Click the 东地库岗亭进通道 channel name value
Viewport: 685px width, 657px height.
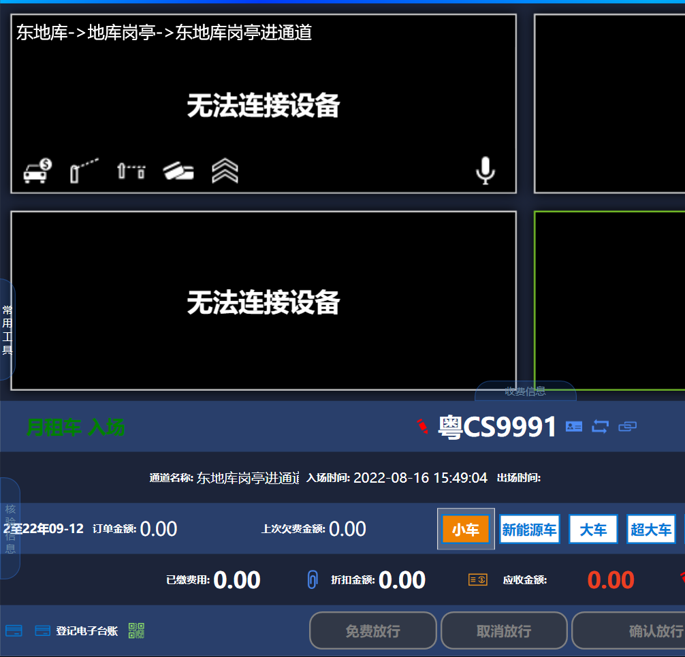click(x=248, y=478)
